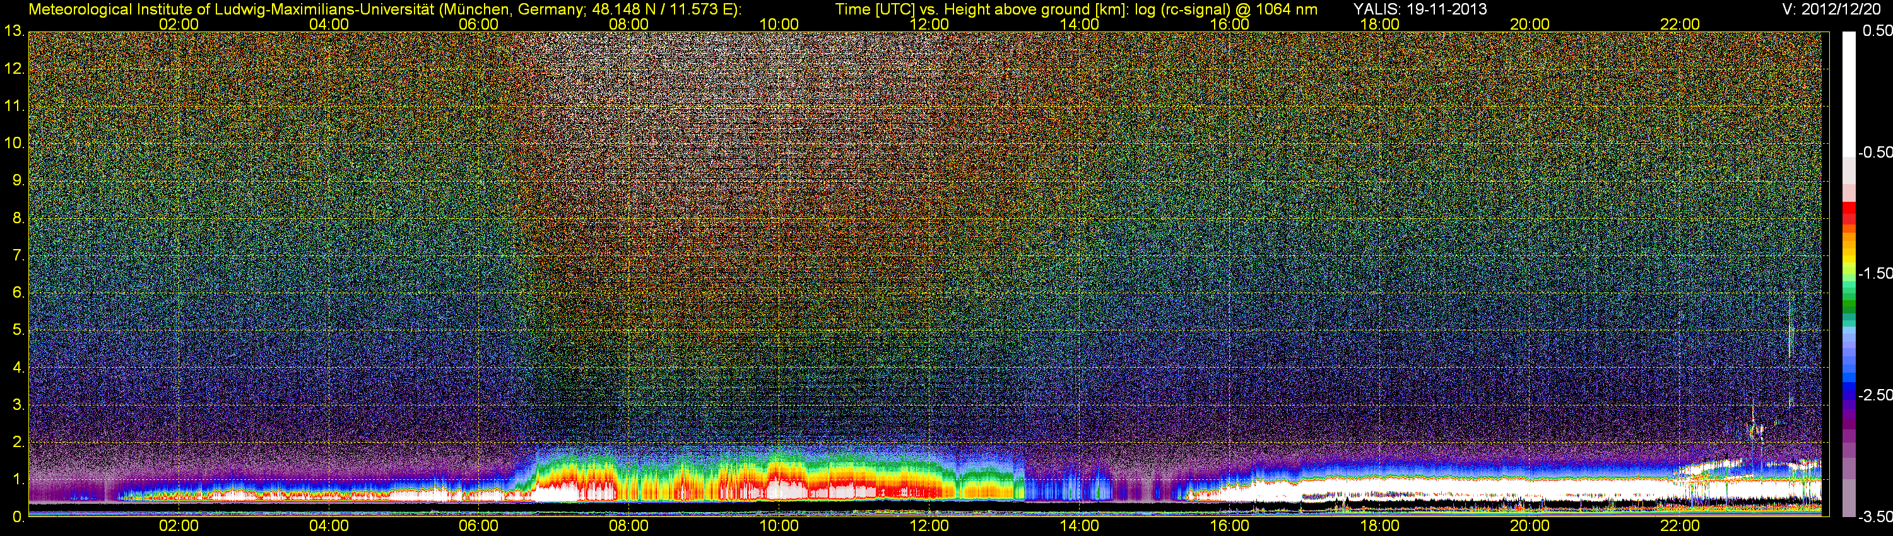Click the 04:00 label on the bottom time axis
The width and height of the screenshot is (1893, 536).
pos(329,527)
